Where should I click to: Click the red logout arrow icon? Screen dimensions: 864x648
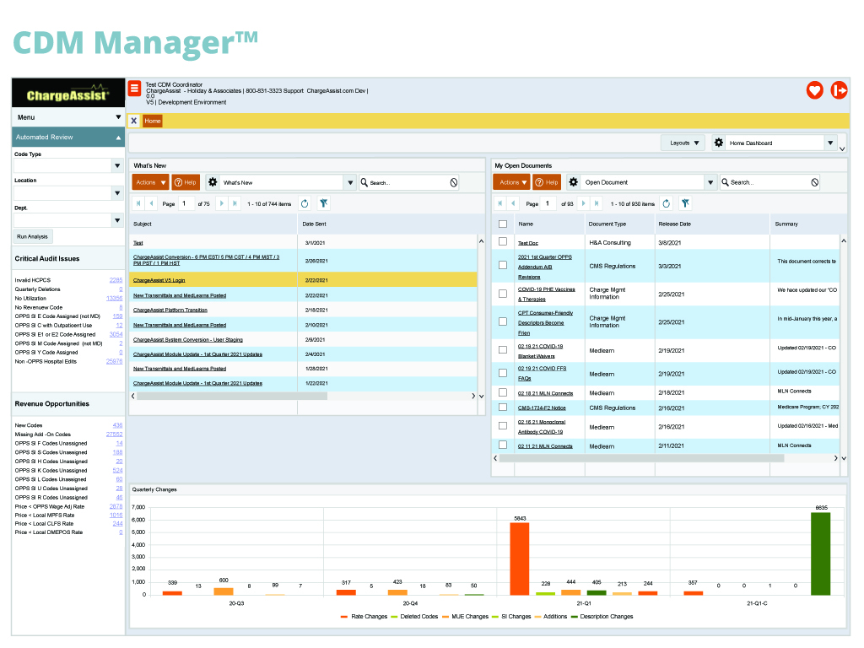[839, 89]
